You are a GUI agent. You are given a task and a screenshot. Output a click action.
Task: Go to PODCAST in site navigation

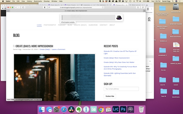click(x=62, y=25)
